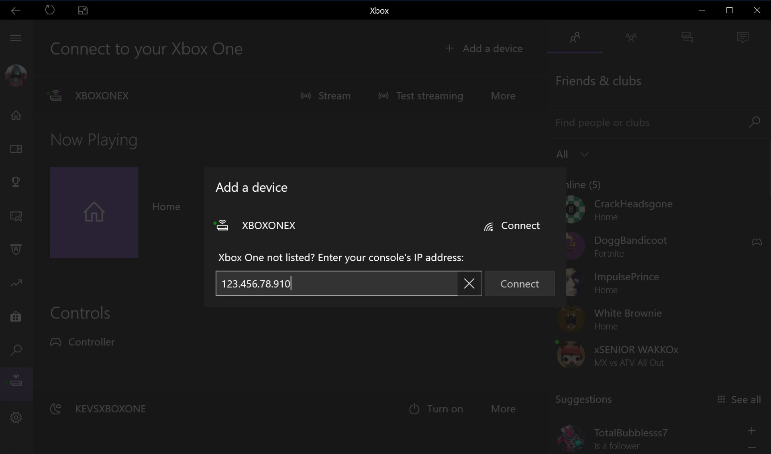Viewport: 771px width, 454px height.
Task: Clear the IP address field
Action: point(469,284)
